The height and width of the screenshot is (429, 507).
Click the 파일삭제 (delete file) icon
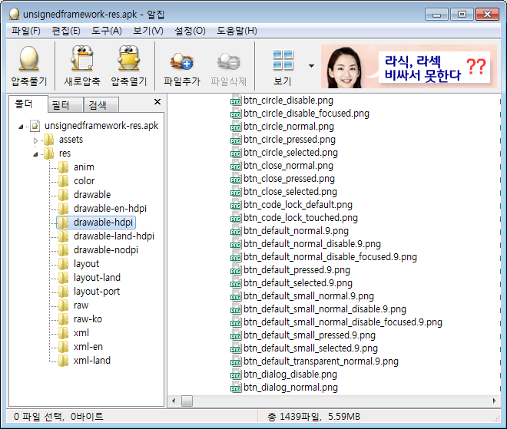[x=229, y=61]
